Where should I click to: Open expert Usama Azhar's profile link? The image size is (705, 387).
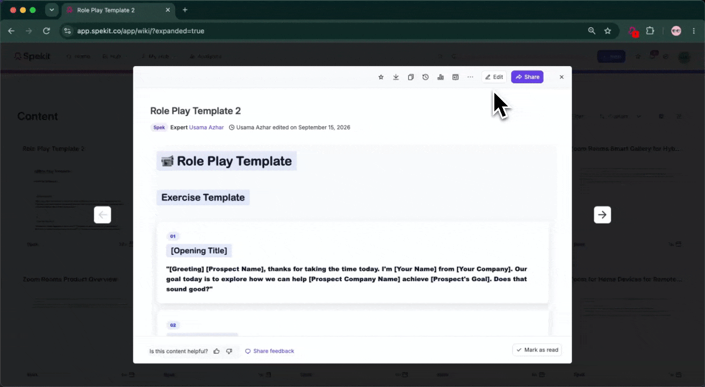(206, 127)
